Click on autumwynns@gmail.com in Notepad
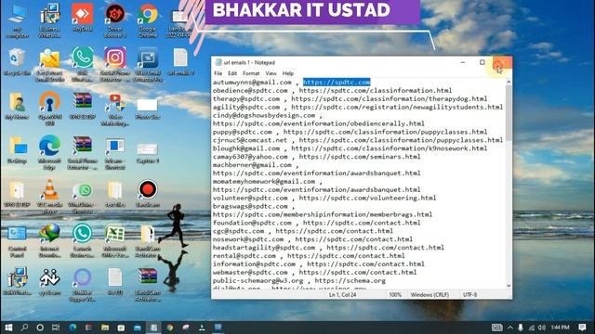Viewport: 595px width, 334px height. [252, 83]
